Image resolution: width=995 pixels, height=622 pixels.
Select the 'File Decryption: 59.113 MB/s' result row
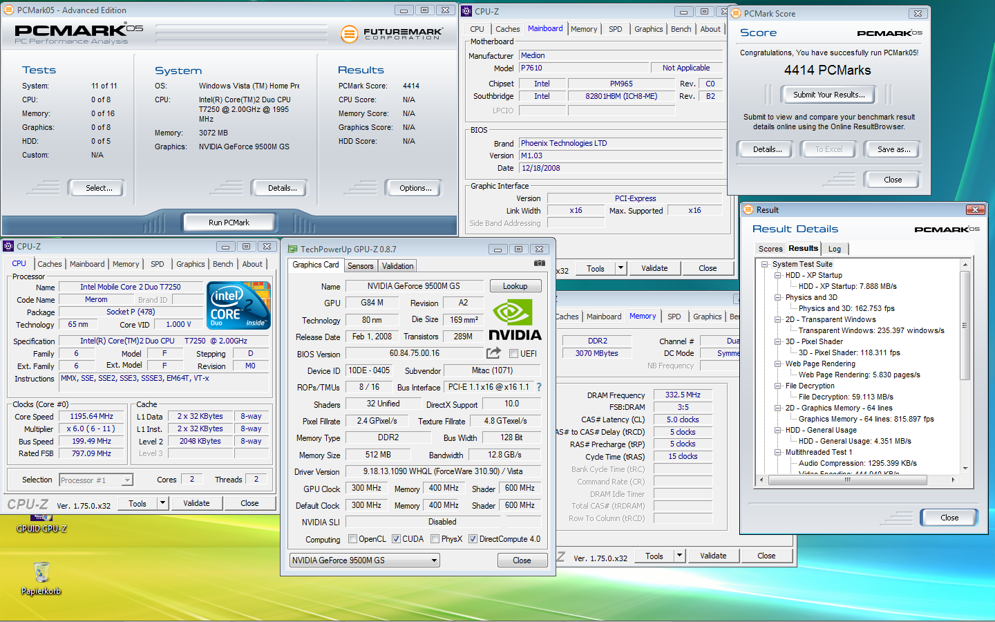(846, 397)
